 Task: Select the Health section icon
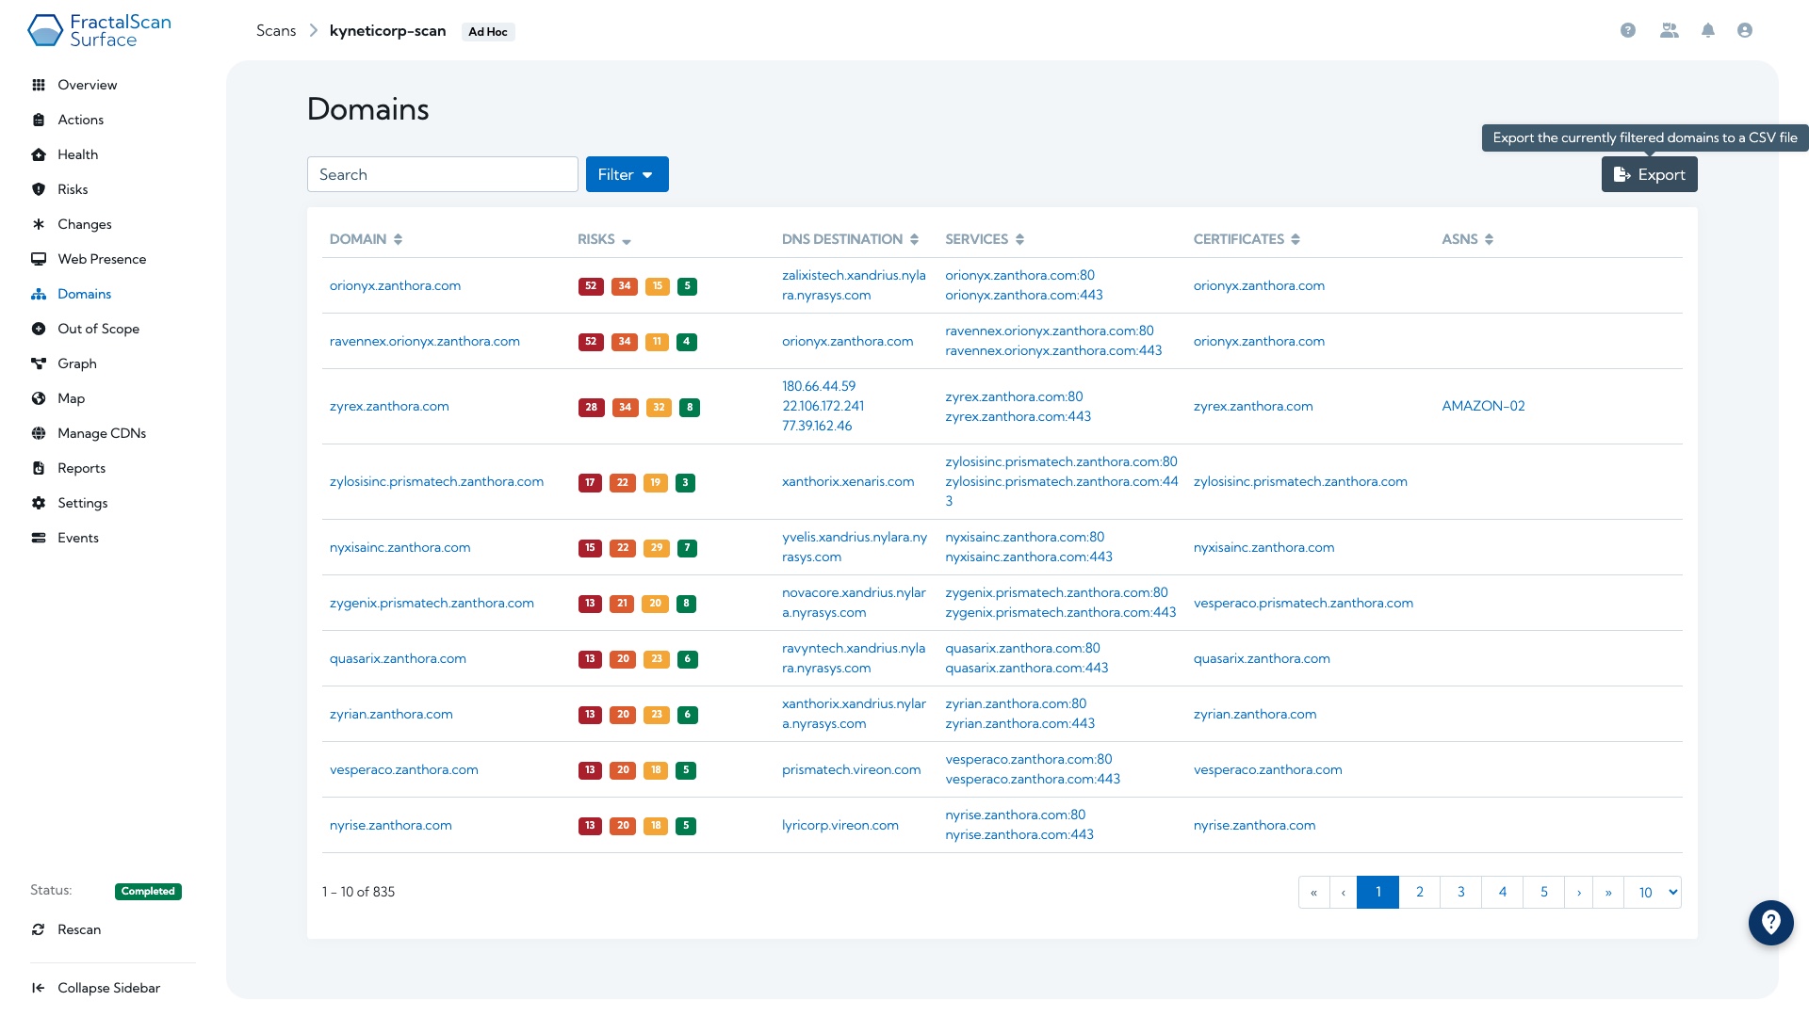point(39,153)
